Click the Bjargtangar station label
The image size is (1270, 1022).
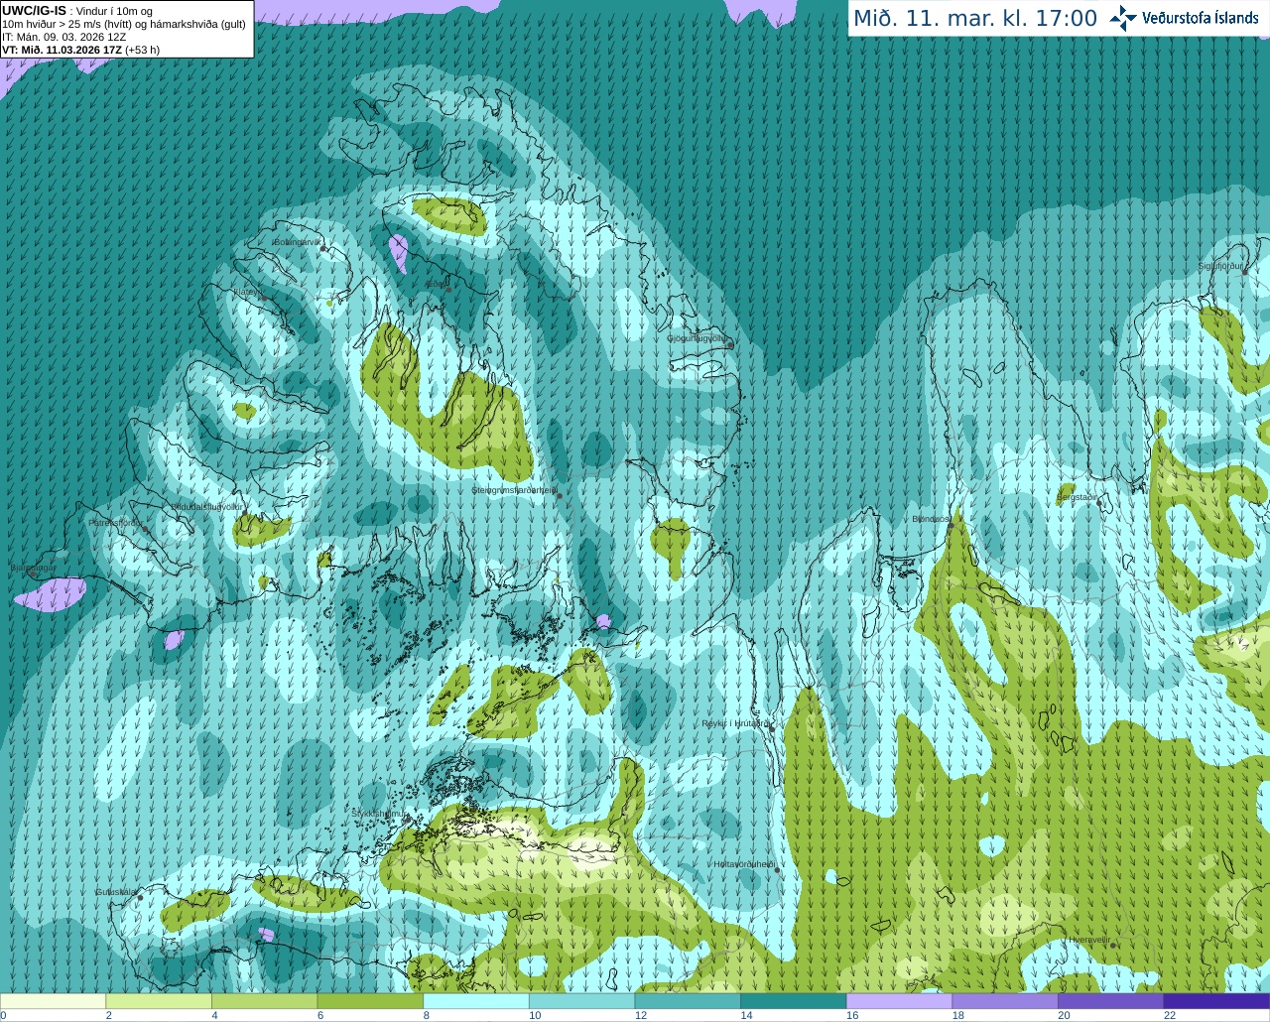point(33,569)
